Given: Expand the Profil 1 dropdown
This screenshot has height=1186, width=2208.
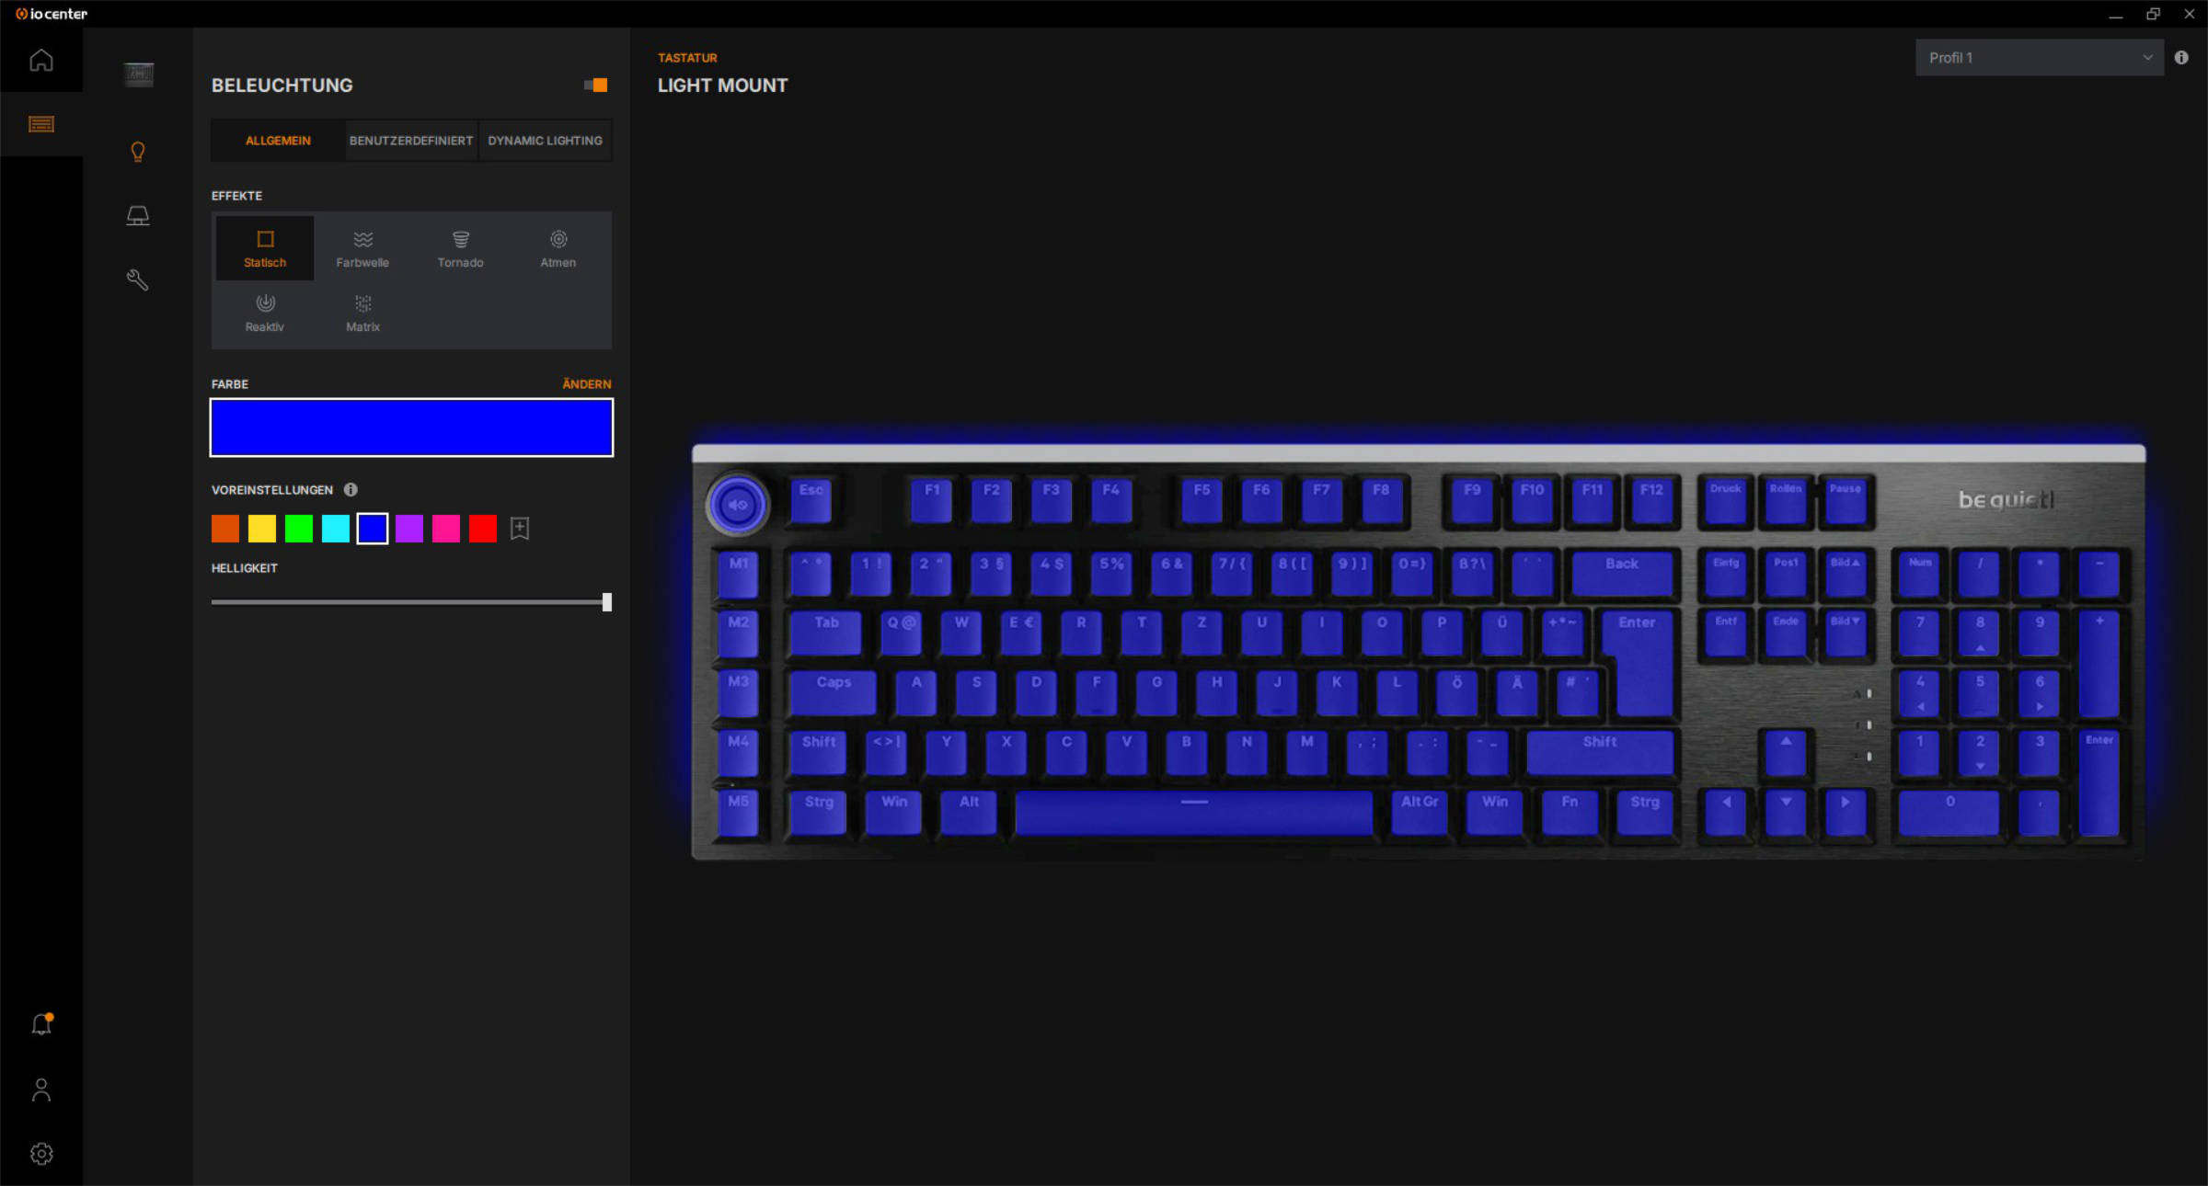Looking at the screenshot, I should click(2039, 57).
